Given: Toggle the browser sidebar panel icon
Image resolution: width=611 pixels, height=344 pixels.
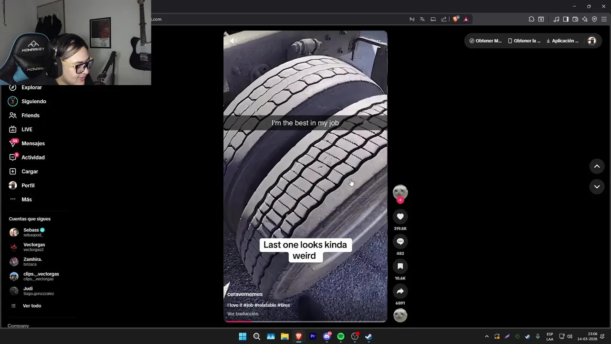Looking at the screenshot, I should click(x=566, y=19).
